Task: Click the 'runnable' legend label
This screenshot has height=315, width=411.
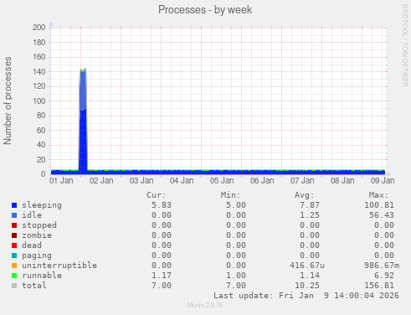Action: click(42, 276)
